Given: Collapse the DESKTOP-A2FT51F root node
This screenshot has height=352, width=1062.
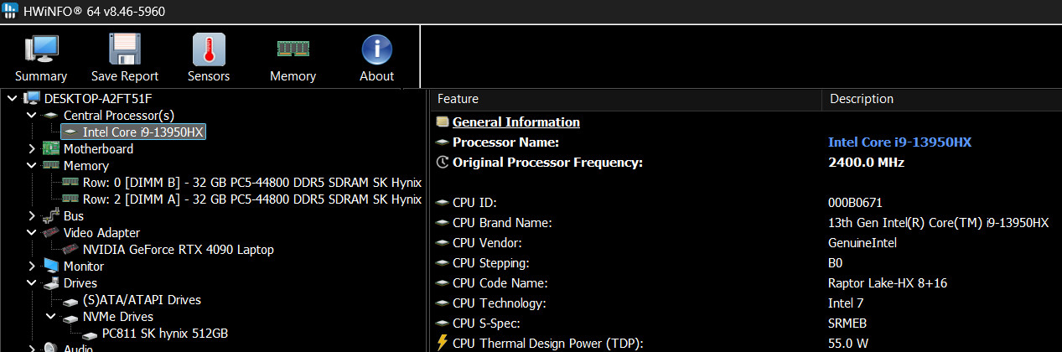Looking at the screenshot, I should [x=12, y=98].
